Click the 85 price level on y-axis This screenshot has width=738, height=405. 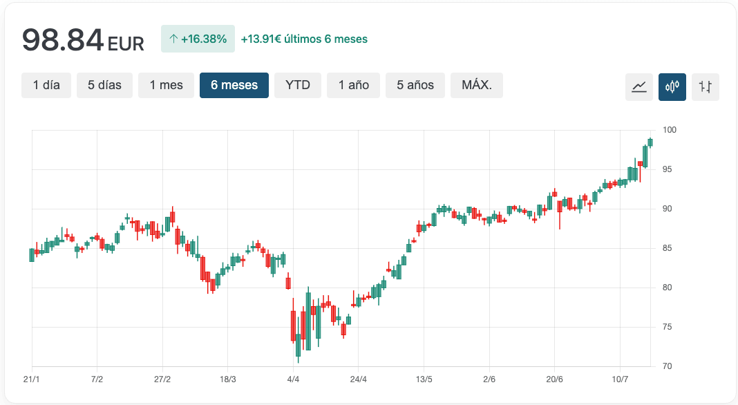coord(668,248)
